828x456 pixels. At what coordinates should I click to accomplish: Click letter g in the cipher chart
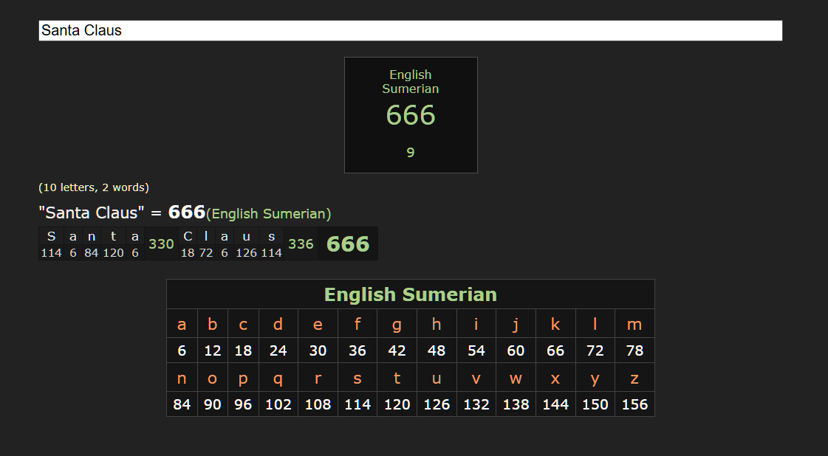tap(397, 323)
